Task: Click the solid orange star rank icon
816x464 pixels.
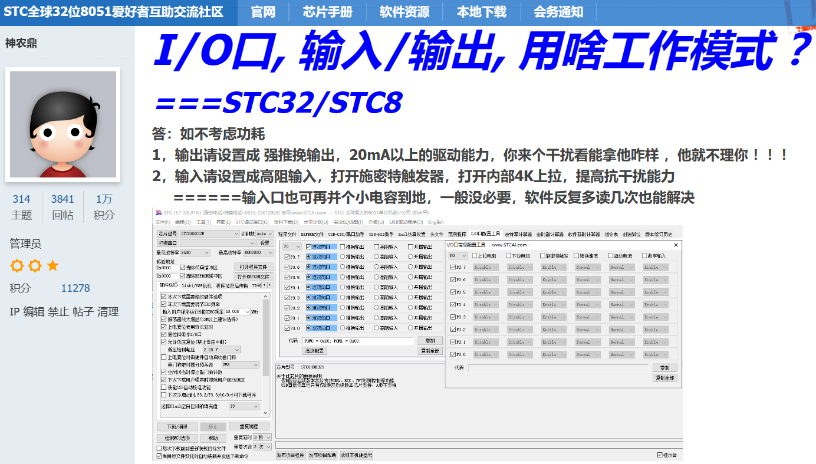Action: coord(52,266)
